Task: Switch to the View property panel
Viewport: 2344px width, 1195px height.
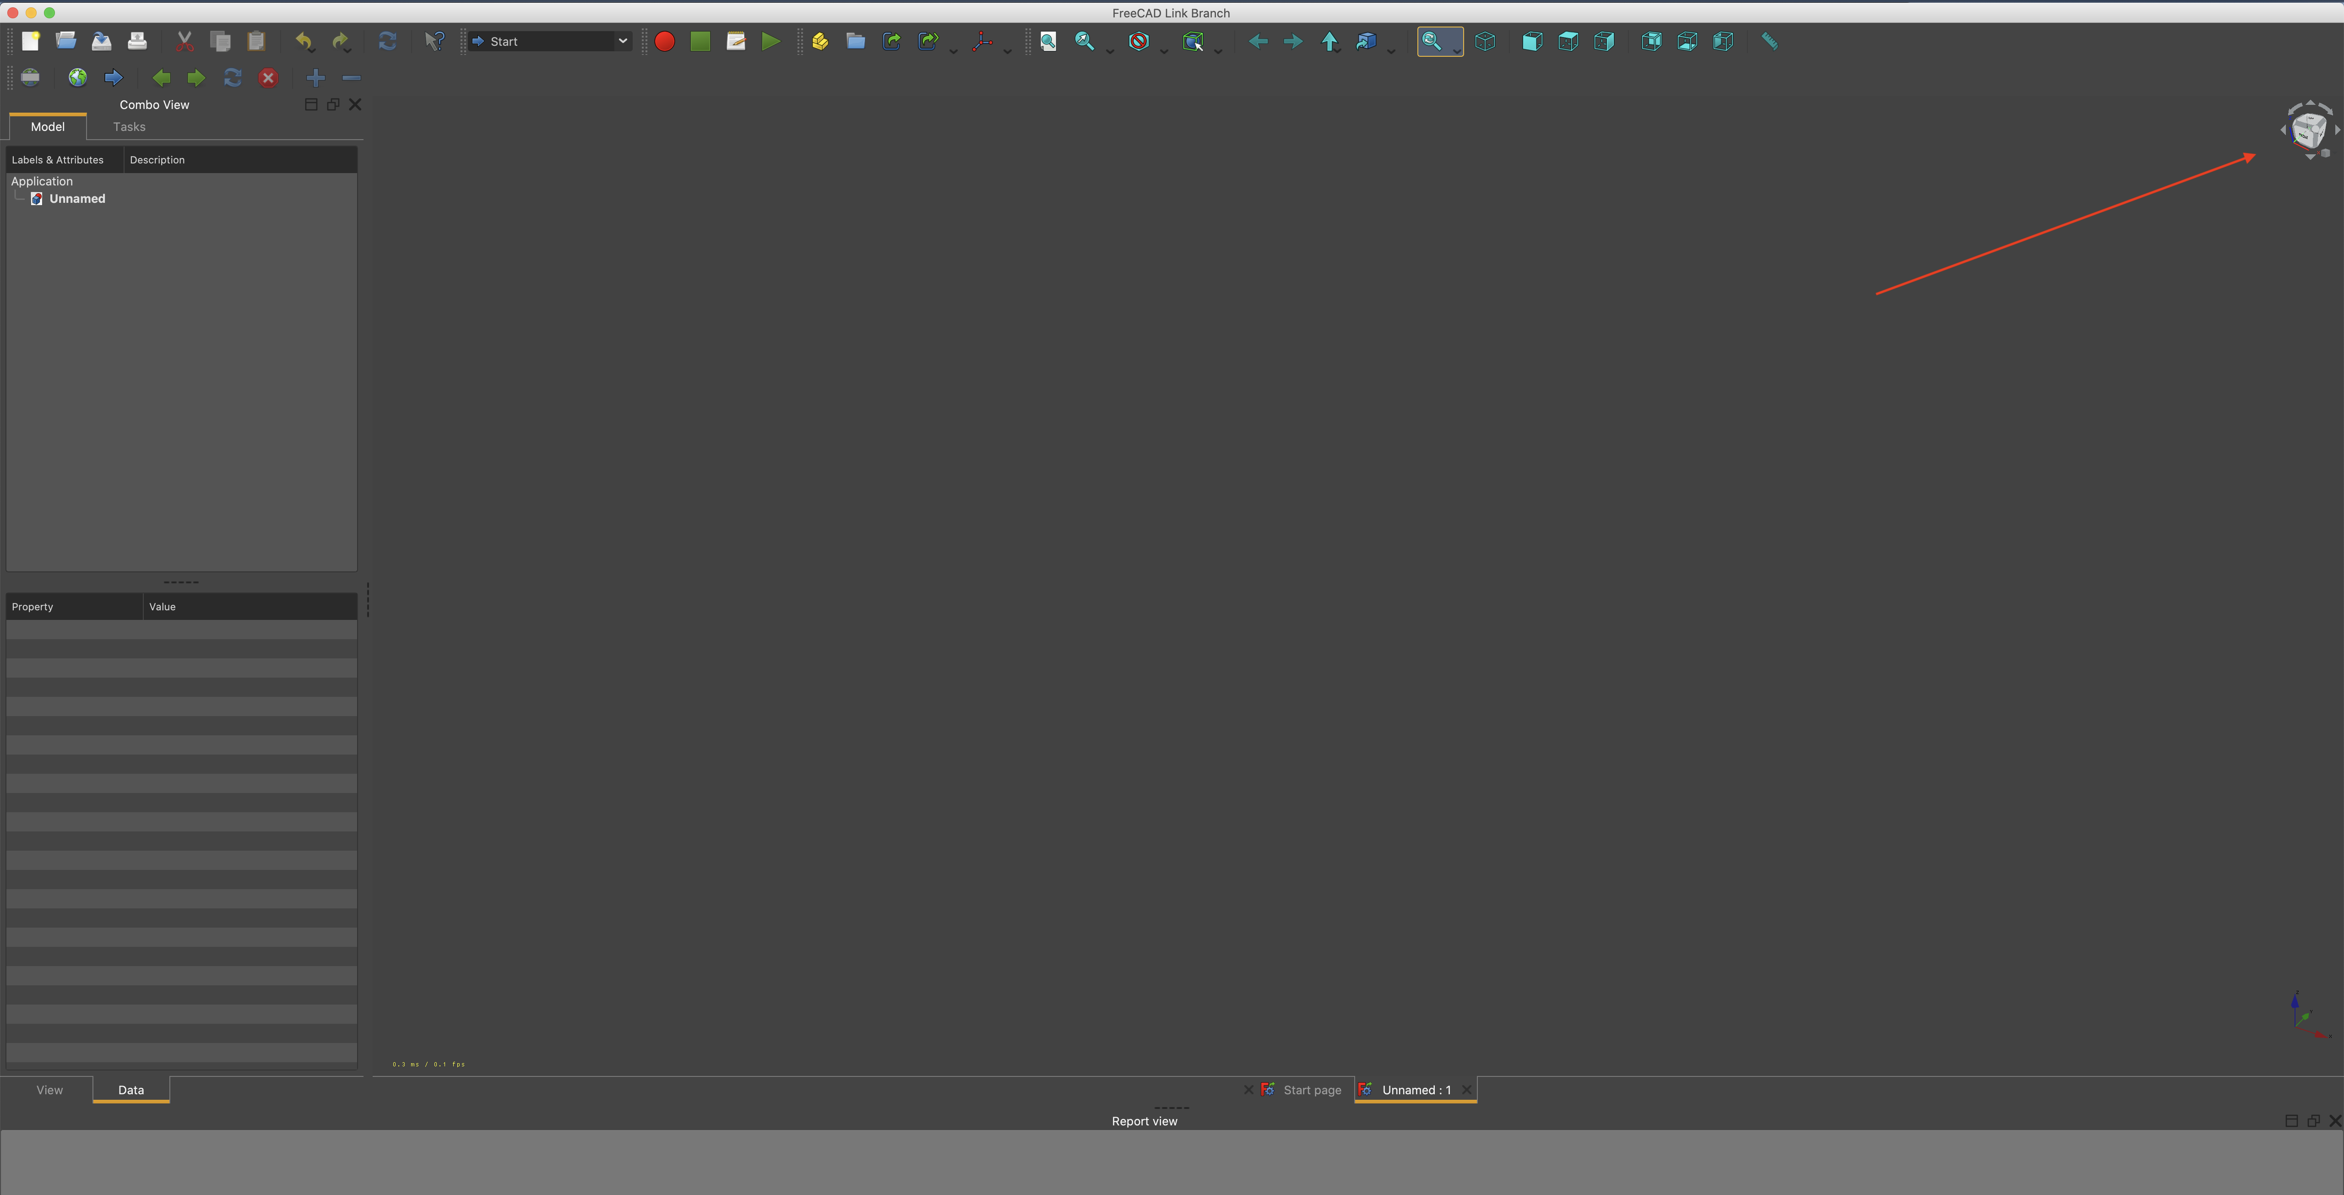Action: [x=49, y=1089]
